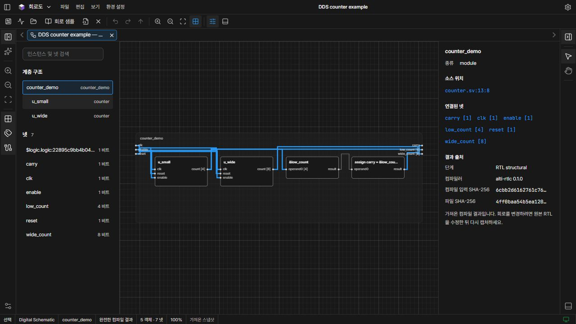Select the carry net in list
576x324 pixels.
click(x=67, y=164)
